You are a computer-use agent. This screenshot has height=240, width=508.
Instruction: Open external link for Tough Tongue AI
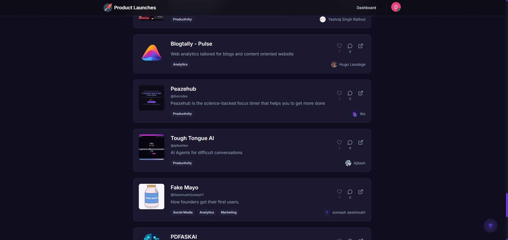click(360, 142)
